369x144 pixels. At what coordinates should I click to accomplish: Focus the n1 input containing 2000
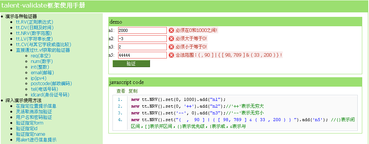[142, 30]
